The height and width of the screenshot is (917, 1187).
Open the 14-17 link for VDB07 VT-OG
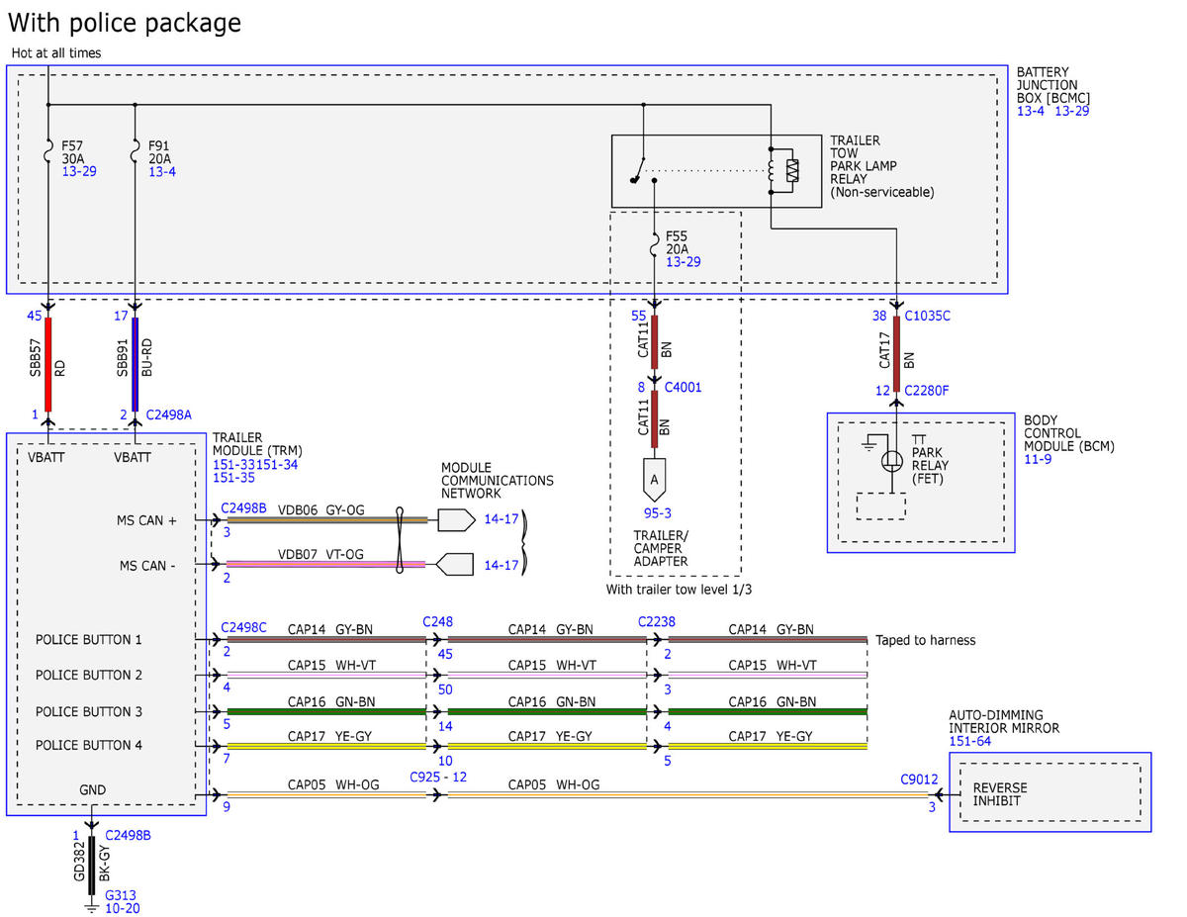(500, 565)
